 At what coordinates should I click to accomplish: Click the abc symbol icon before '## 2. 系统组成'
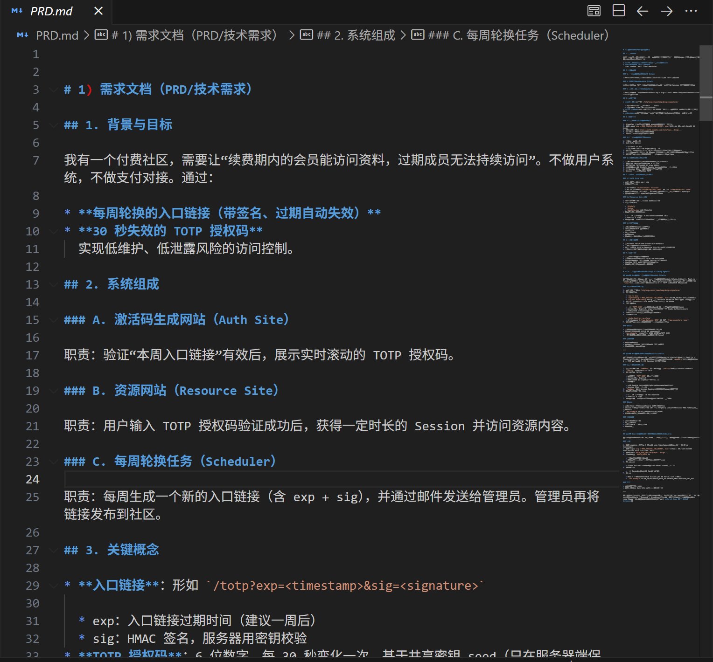[307, 35]
